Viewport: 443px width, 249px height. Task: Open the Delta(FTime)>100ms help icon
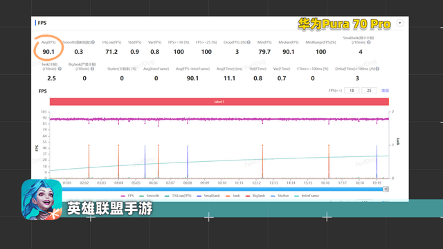click(377, 68)
